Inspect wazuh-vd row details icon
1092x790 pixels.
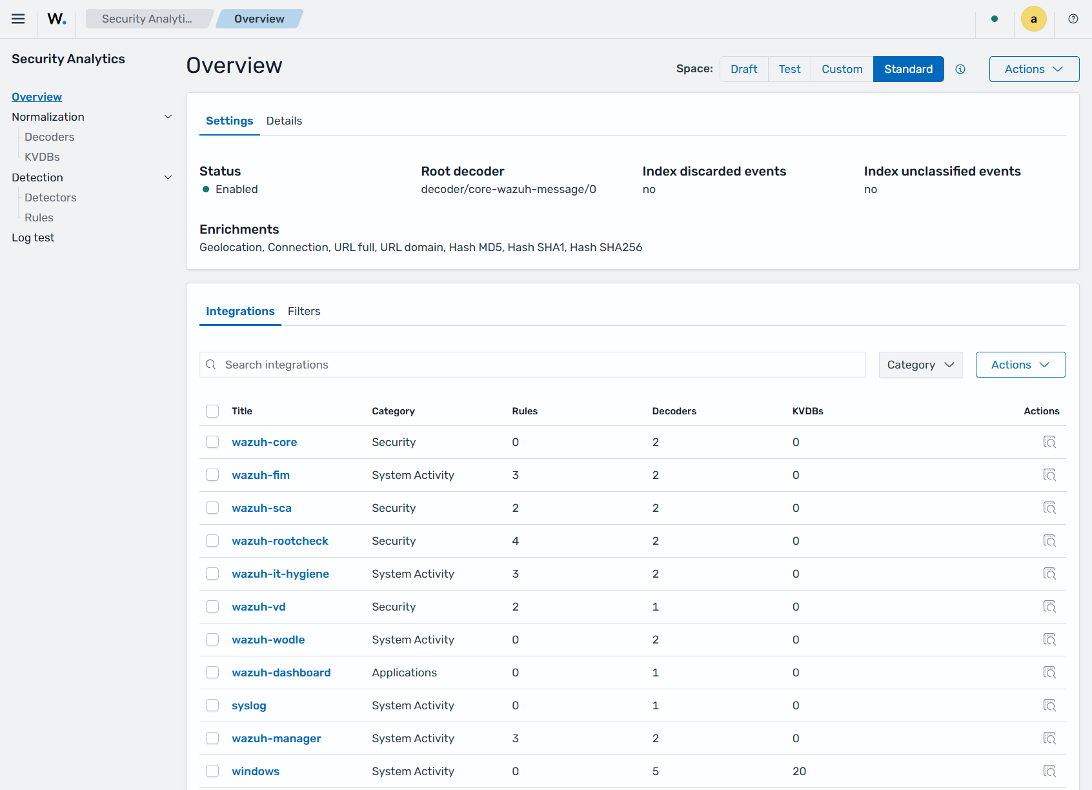pos(1049,607)
